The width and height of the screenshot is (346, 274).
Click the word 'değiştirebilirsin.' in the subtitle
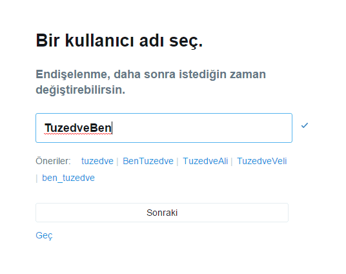click(x=80, y=90)
